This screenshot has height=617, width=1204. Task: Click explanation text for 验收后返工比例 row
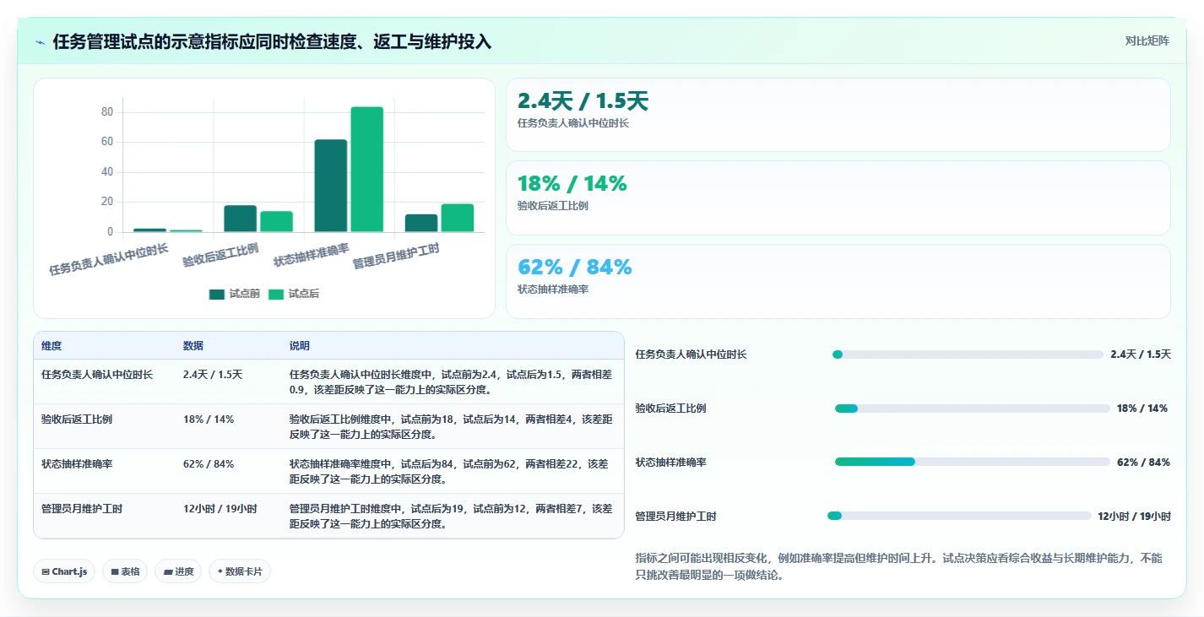click(x=452, y=426)
